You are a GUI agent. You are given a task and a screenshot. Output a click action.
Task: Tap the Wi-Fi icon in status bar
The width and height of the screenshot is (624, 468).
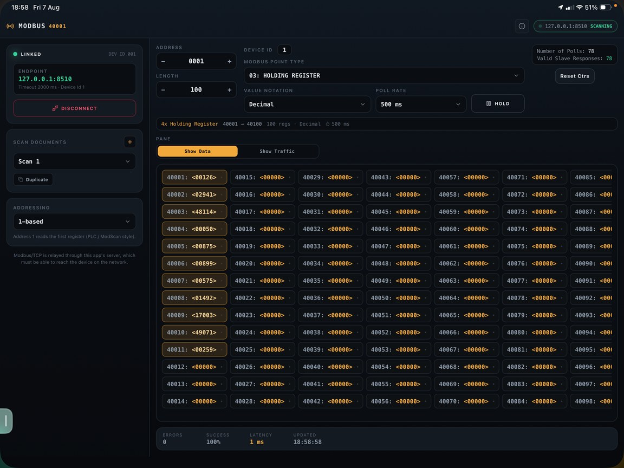pos(580,8)
